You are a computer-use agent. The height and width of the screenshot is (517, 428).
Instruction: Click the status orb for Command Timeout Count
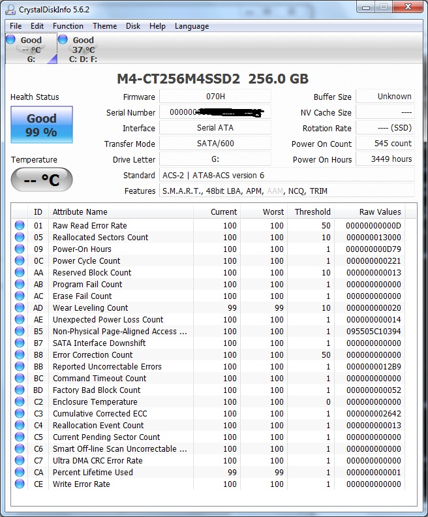tap(20, 378)
